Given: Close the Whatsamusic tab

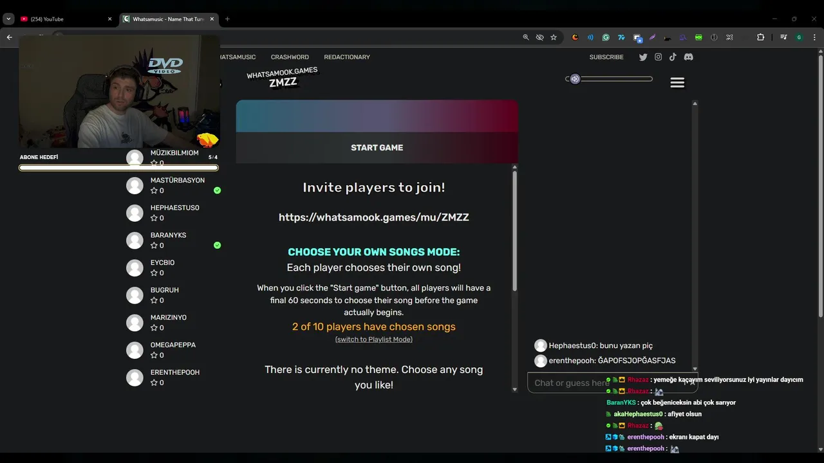Looking at the screenshot, I should pos(212,19).
